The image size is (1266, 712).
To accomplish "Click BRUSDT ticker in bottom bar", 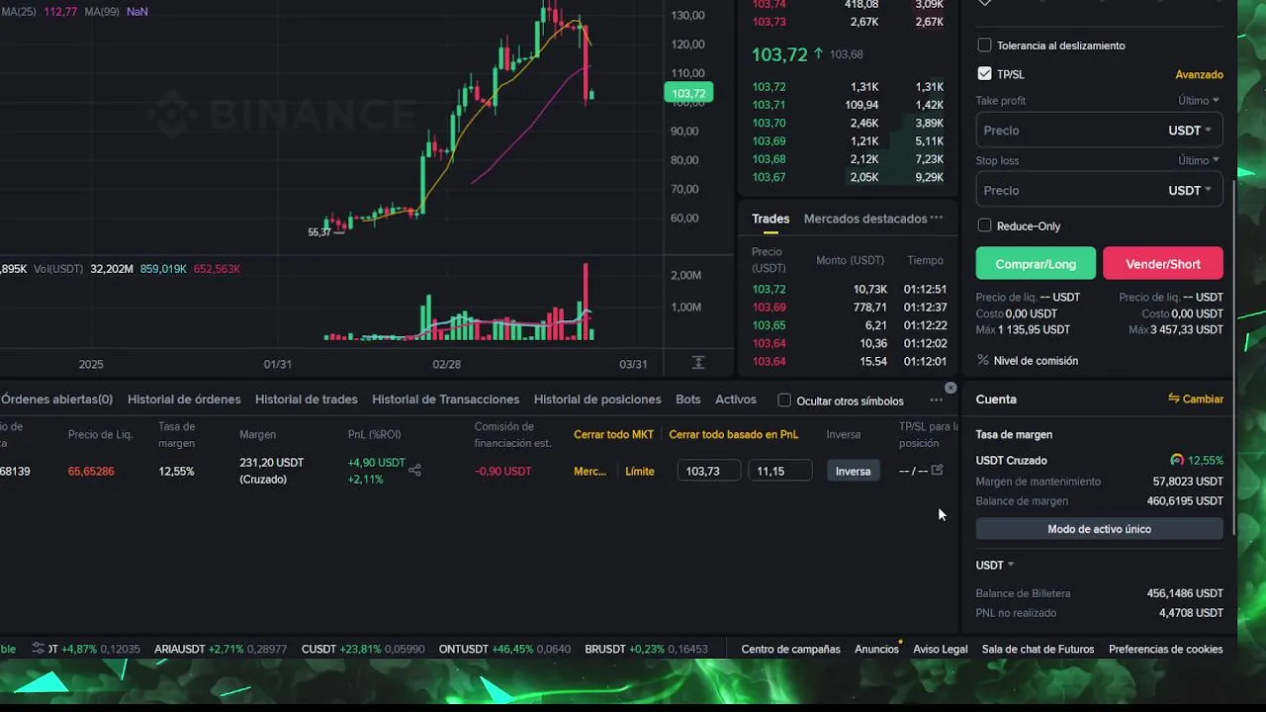I will tap(647, 650).
